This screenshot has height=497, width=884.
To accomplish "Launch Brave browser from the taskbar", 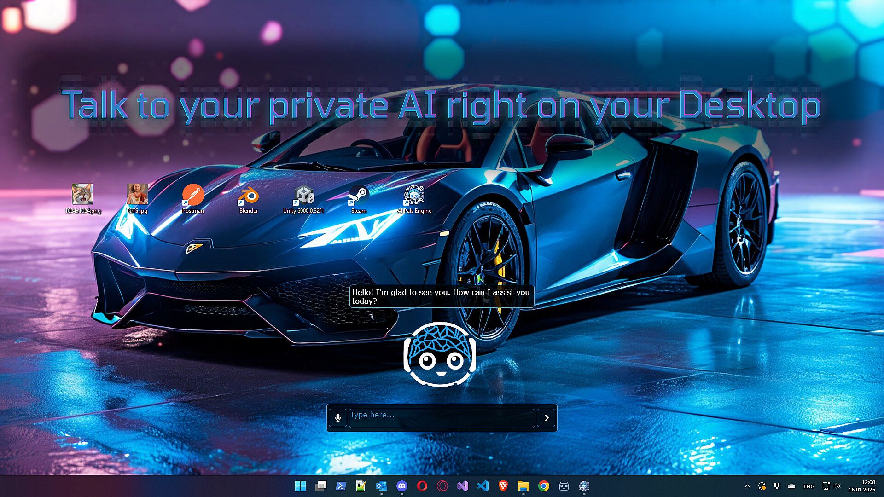I will point(503,486).
